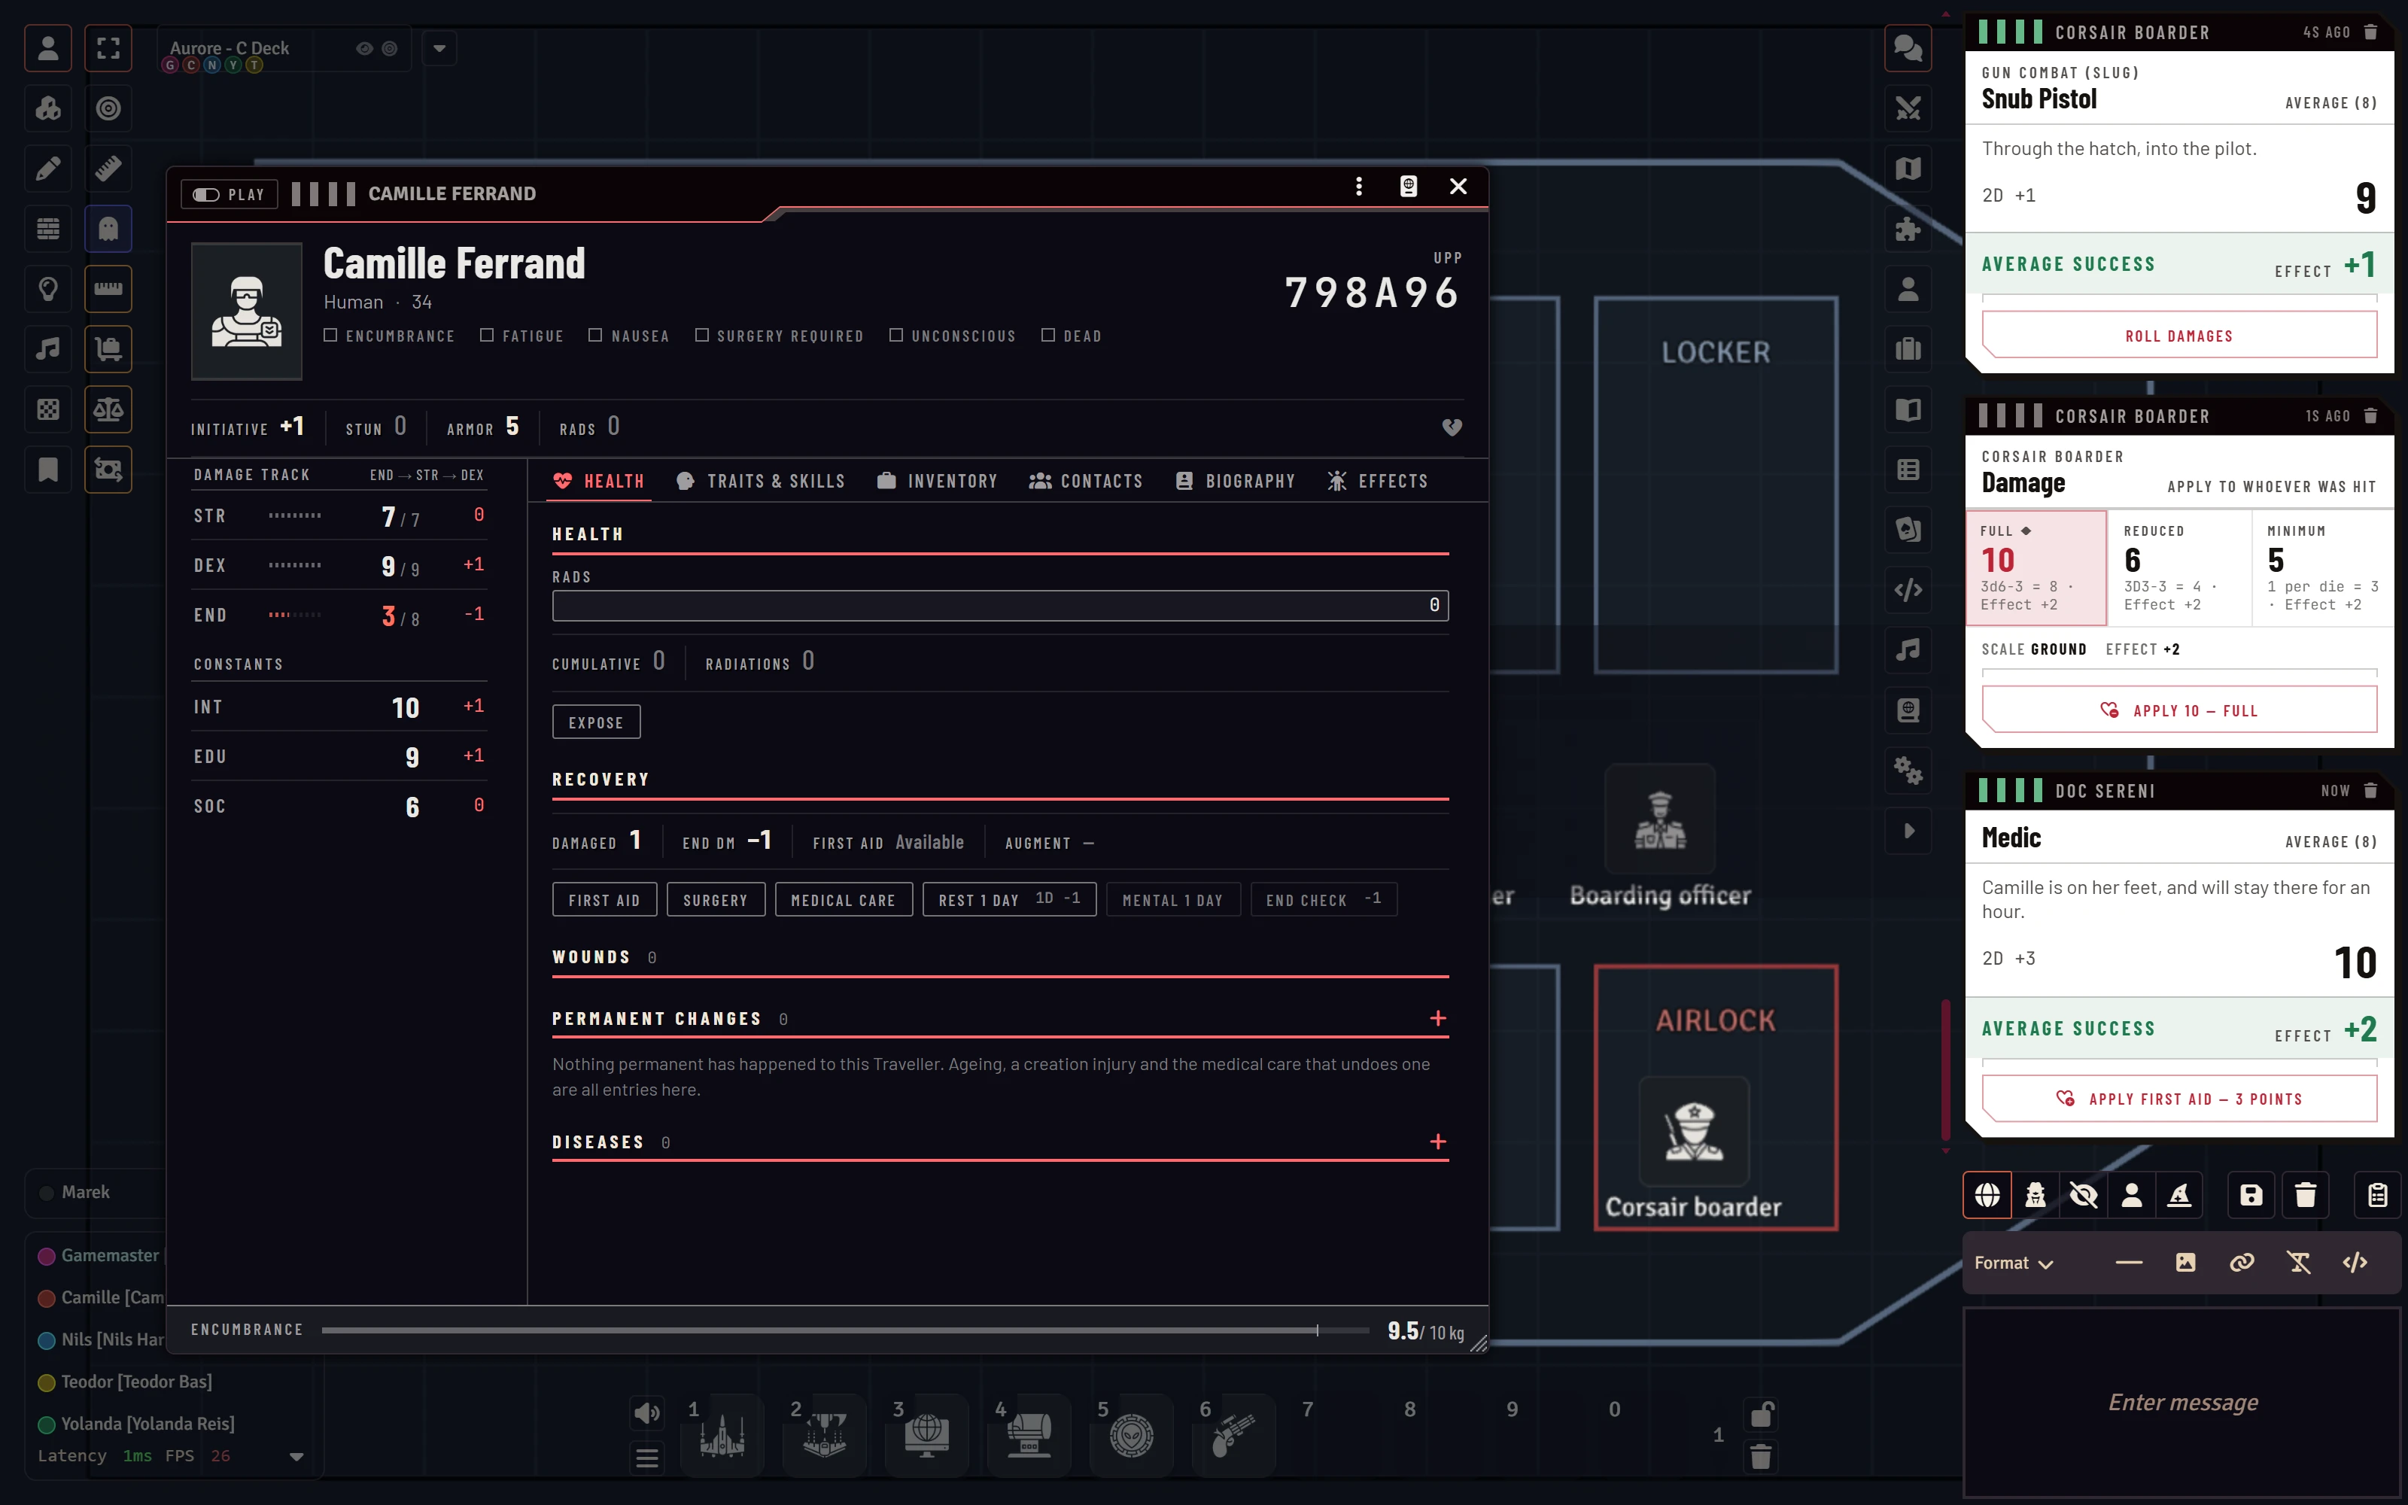Clear the chat log with trash icon
Viewport: 2408px width, 1505px height.
2306,1194
